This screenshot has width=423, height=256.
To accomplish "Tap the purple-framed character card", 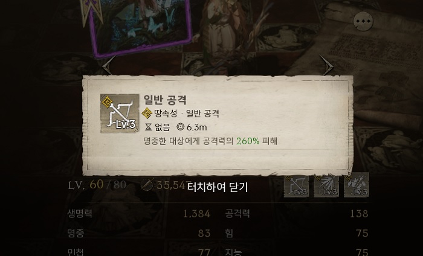I will pos(140,27).
